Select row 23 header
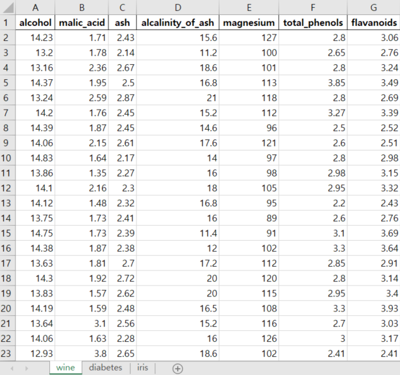 pos(8,354)
